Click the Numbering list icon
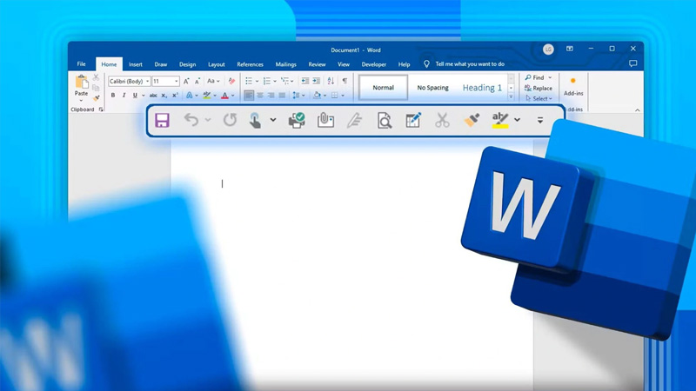Image resolution: width=696 pixels, height=391 pixels. click(x=267, y=81)
